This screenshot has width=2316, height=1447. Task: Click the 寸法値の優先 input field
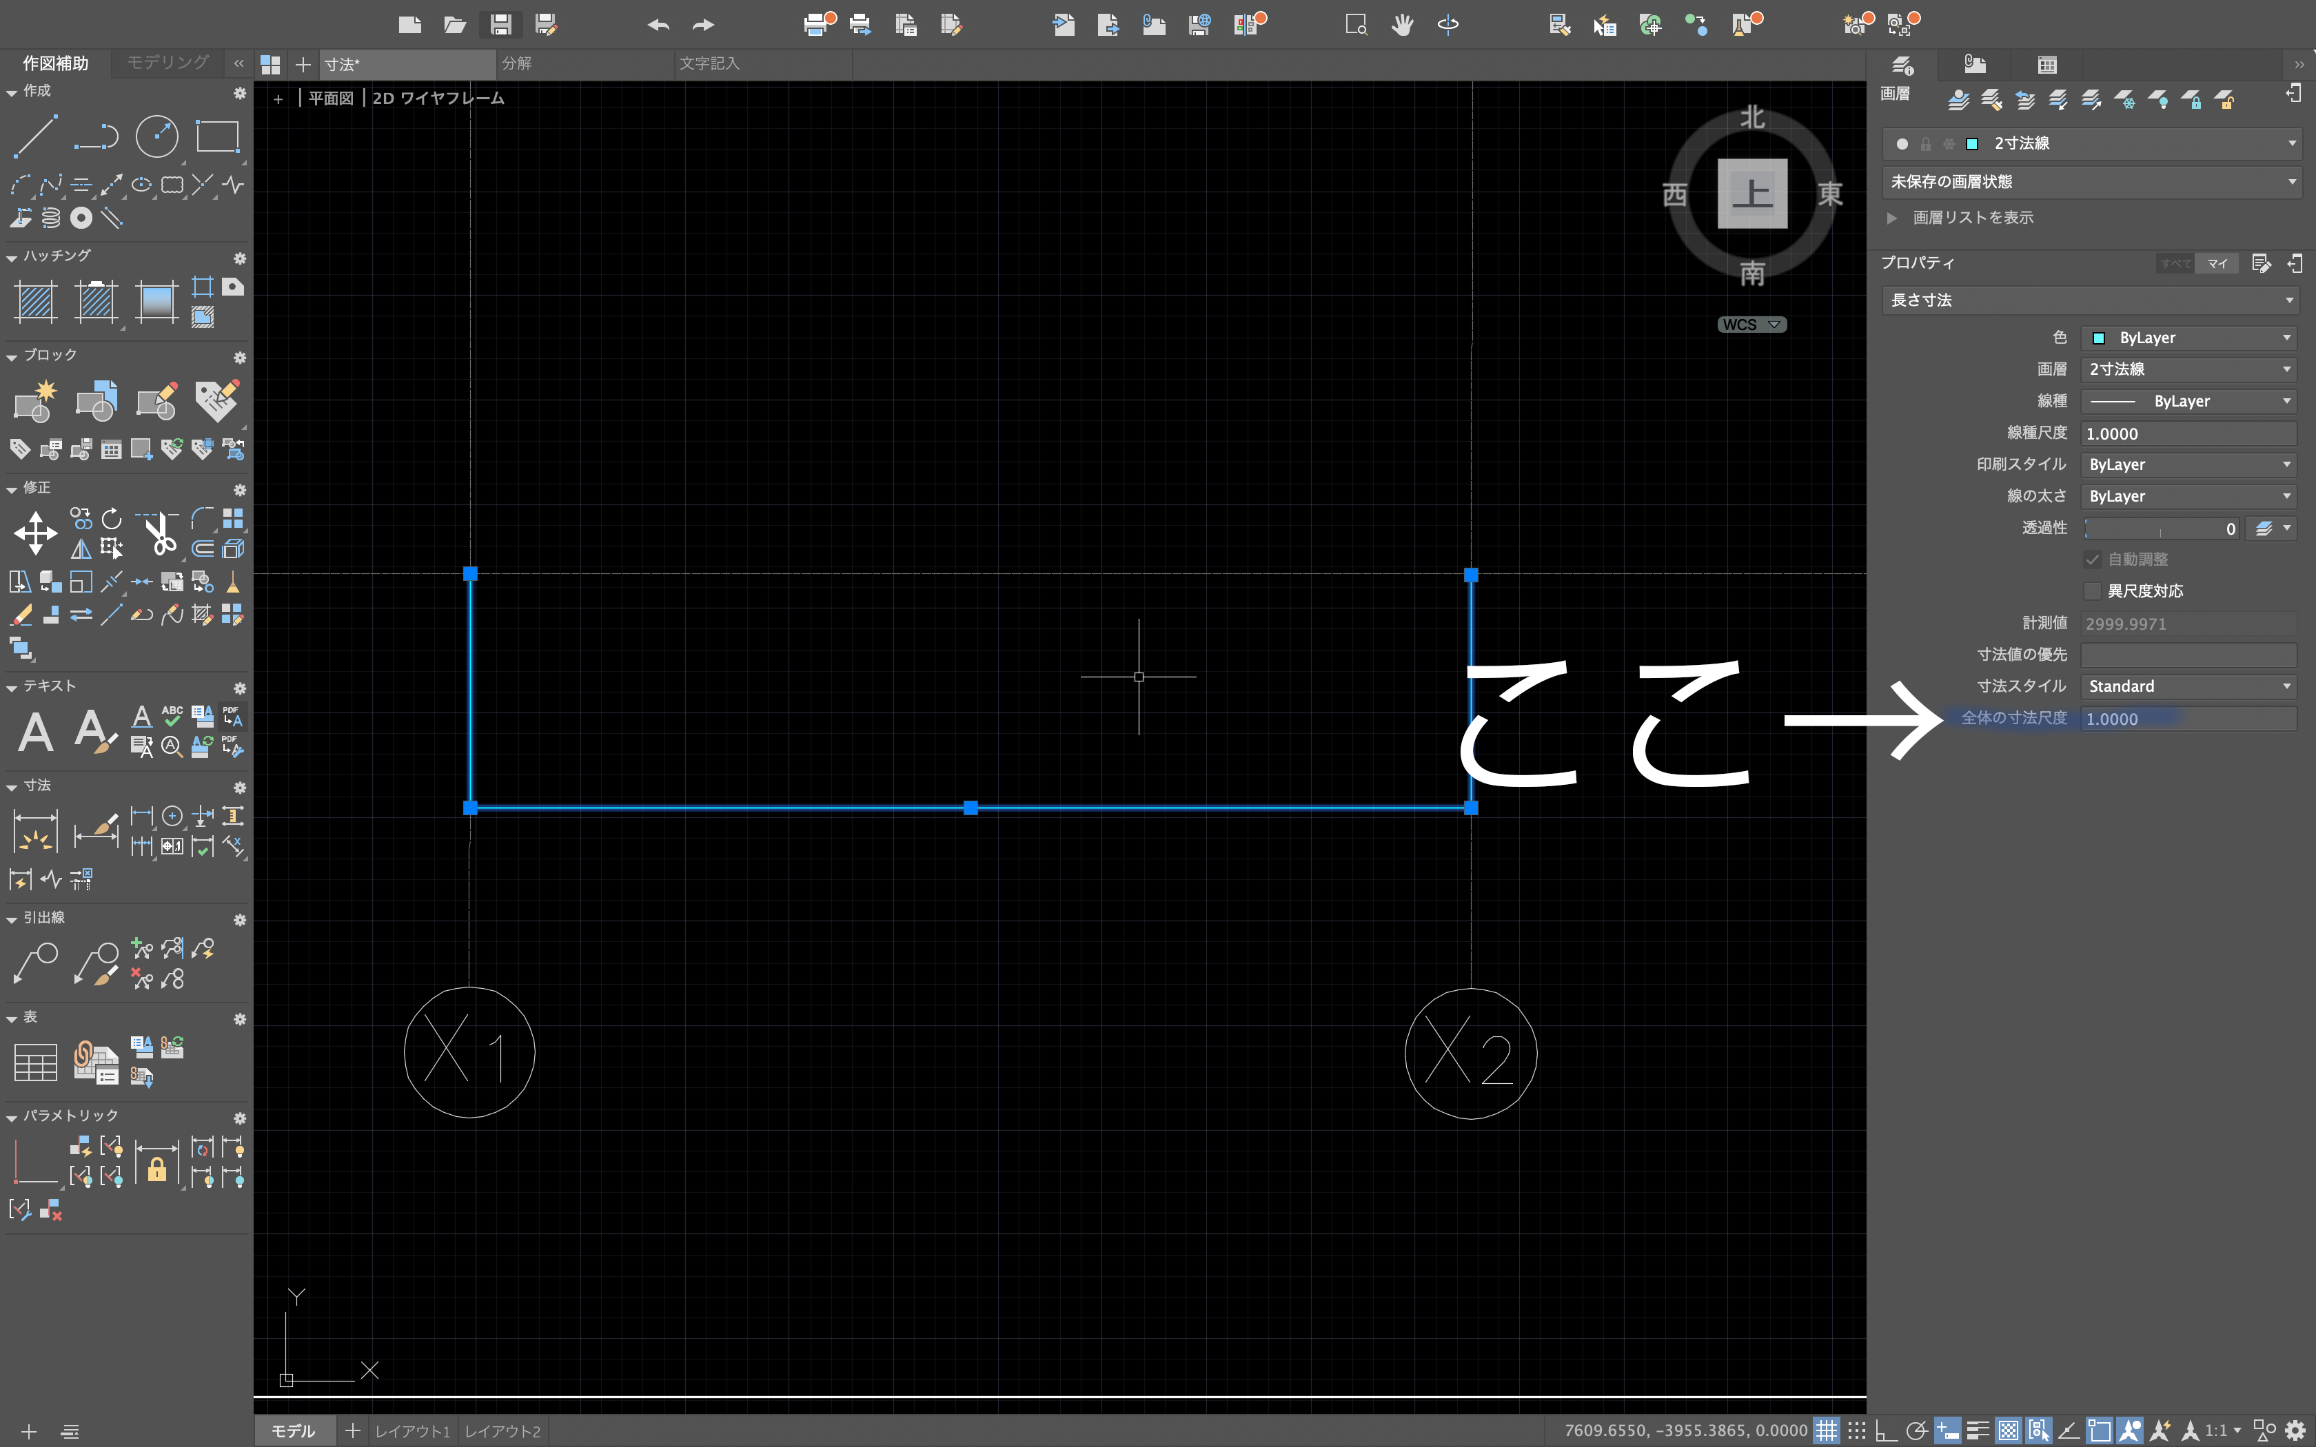point(2188,655)
